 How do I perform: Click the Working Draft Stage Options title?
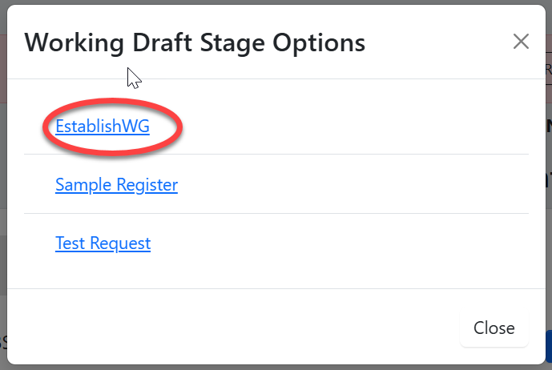(195, 42)
